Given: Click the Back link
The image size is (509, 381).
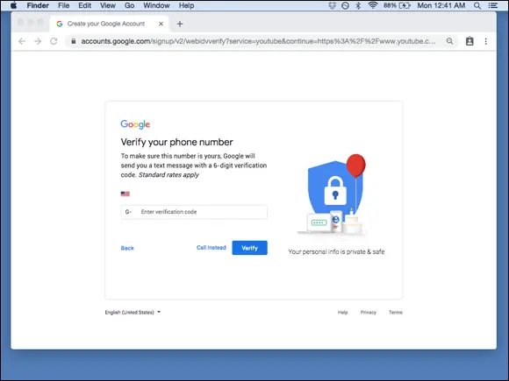Looking at the screenshot, I should pyautogui.click(x=127, y=248).
